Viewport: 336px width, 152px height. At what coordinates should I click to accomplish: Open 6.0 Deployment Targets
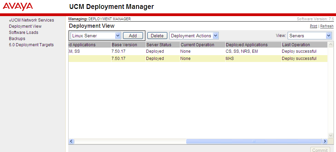31,45
